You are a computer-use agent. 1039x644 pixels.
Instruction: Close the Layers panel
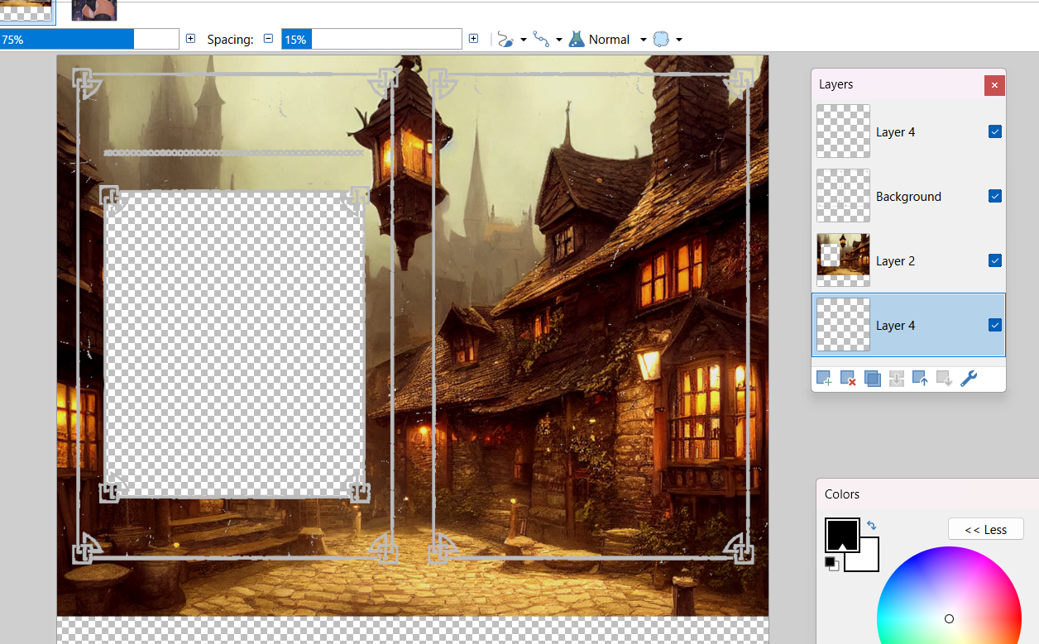[x=994, y=84]
